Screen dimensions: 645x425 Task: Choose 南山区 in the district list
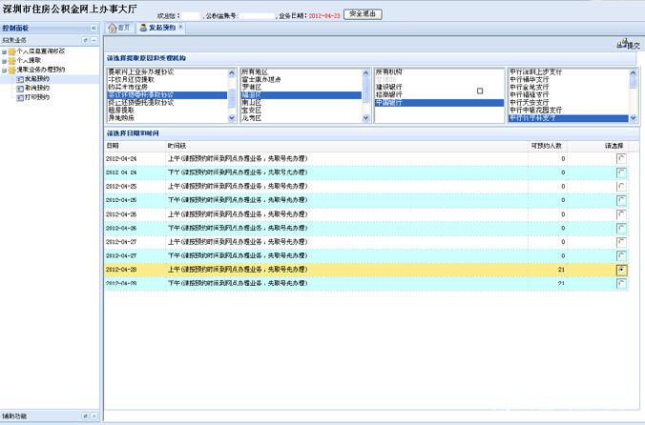(252, 102)
